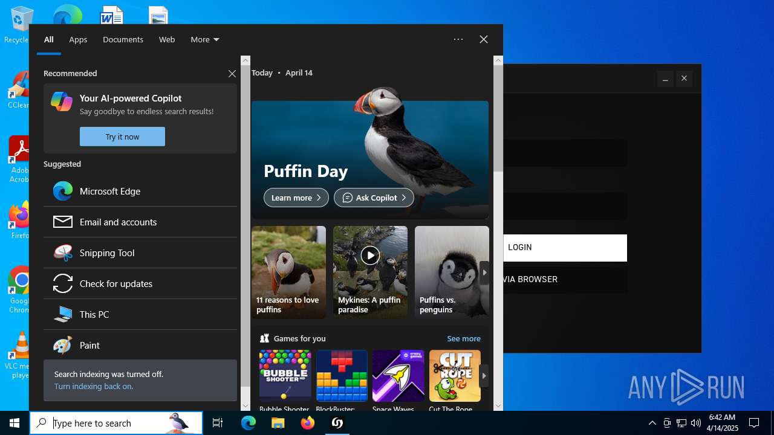The width and height of the screenshot is (774, 435).
Task: Open Email and accounts suggestion
Action: pos(140,222)
